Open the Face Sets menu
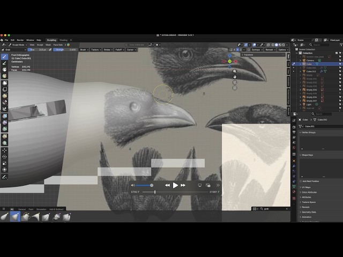 click(x=58, y=45)
